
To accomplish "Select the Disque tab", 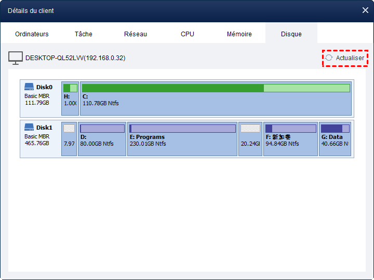I will point(291,34).
